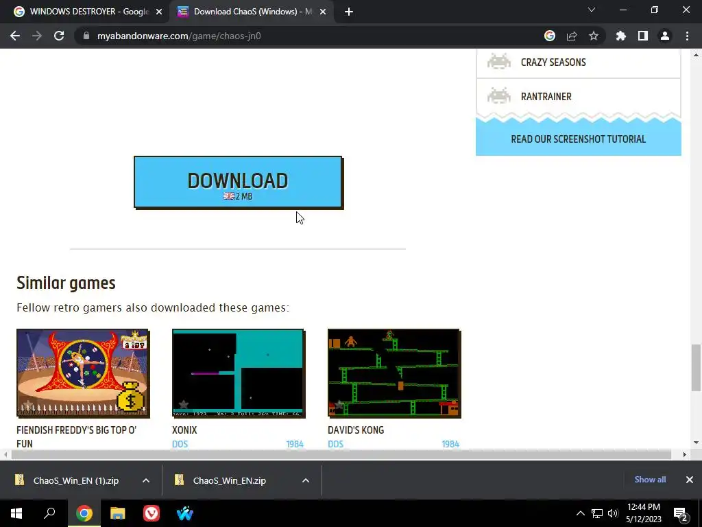Click the Rantrainer invader icon
The width and height of the screenshot is (702, 527).
(x=499, y=96)
